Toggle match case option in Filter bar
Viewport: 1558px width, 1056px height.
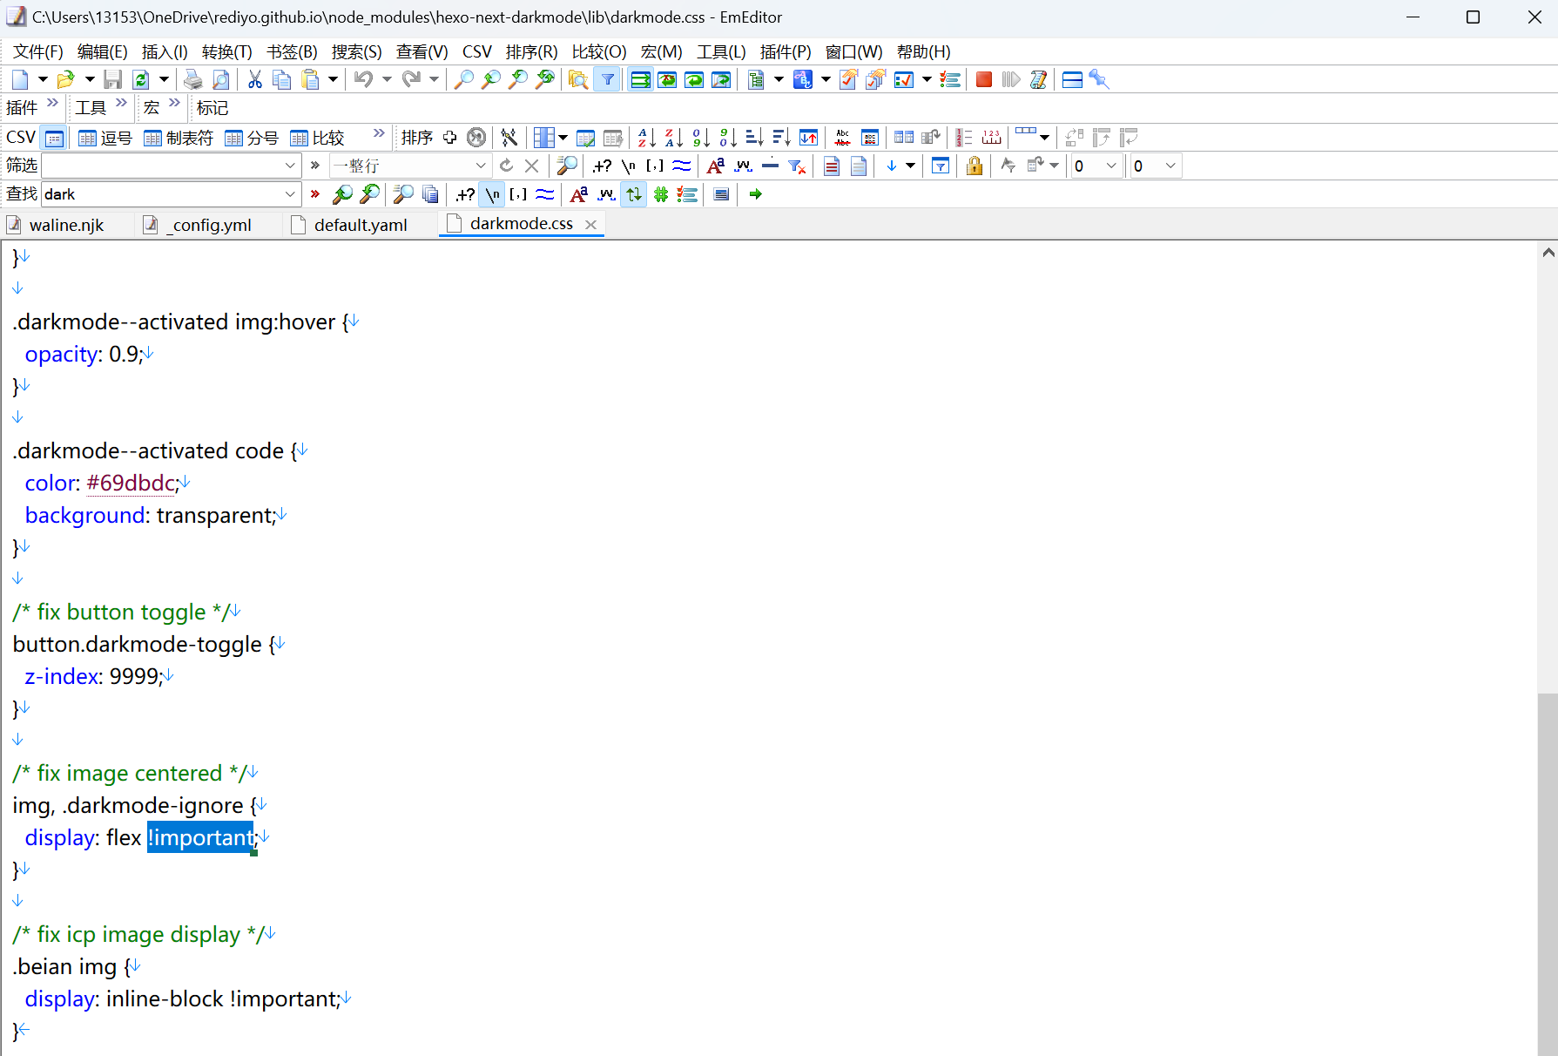716,166
